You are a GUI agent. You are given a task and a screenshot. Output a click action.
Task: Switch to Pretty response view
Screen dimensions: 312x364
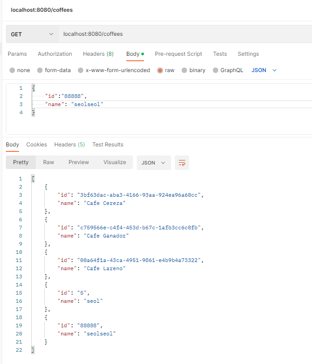21,162
